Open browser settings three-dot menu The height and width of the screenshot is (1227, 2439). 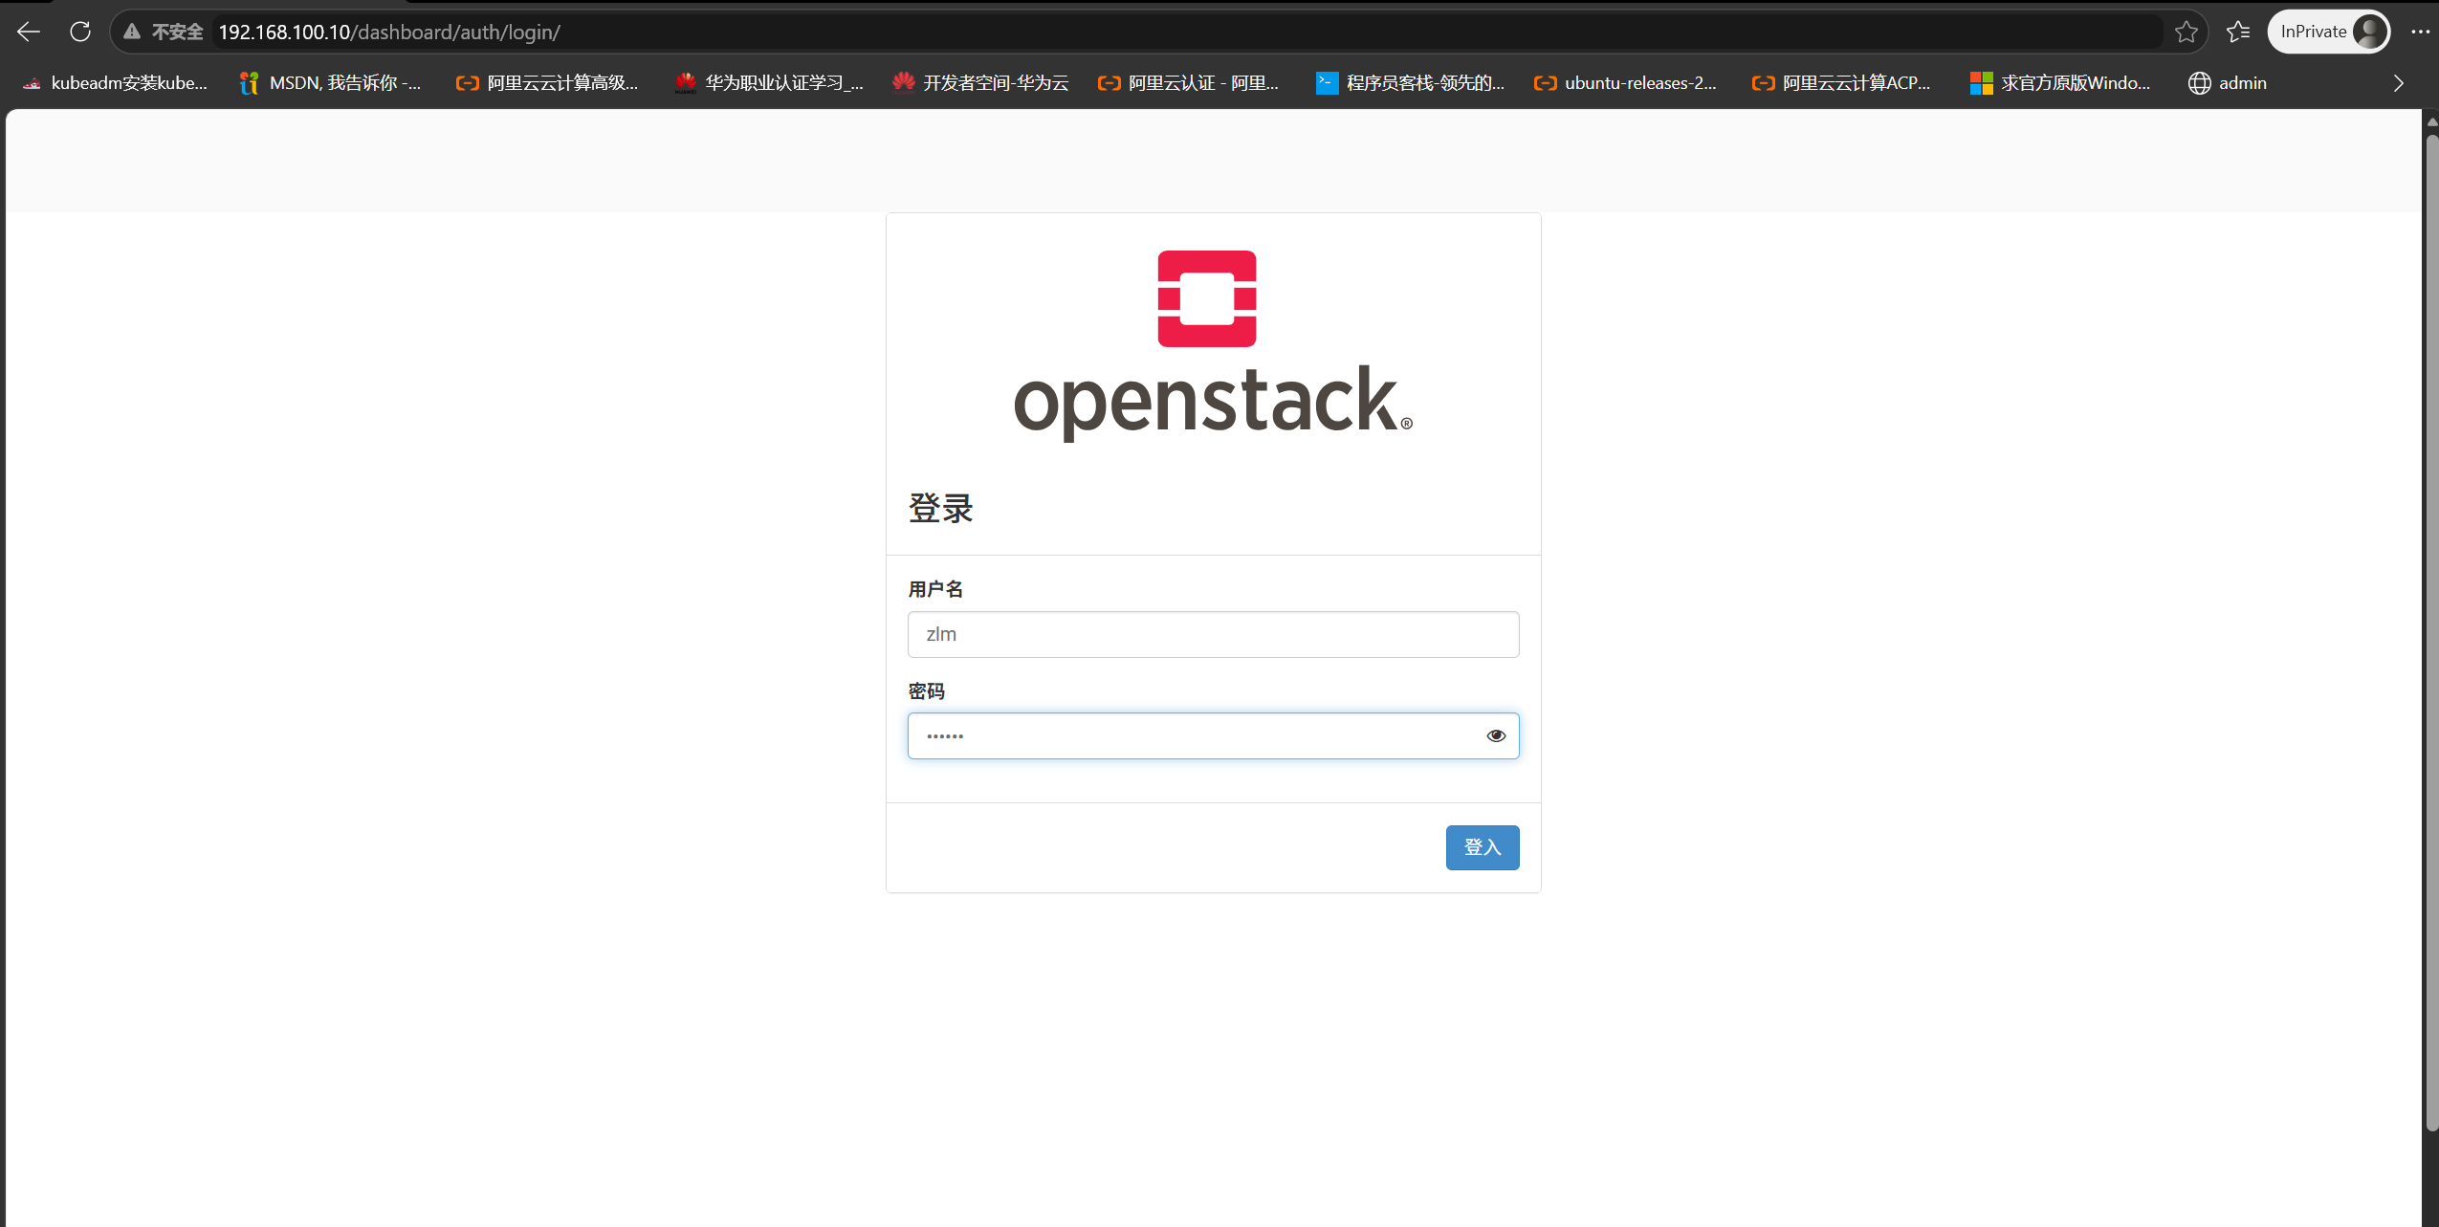click(2420, 32)
